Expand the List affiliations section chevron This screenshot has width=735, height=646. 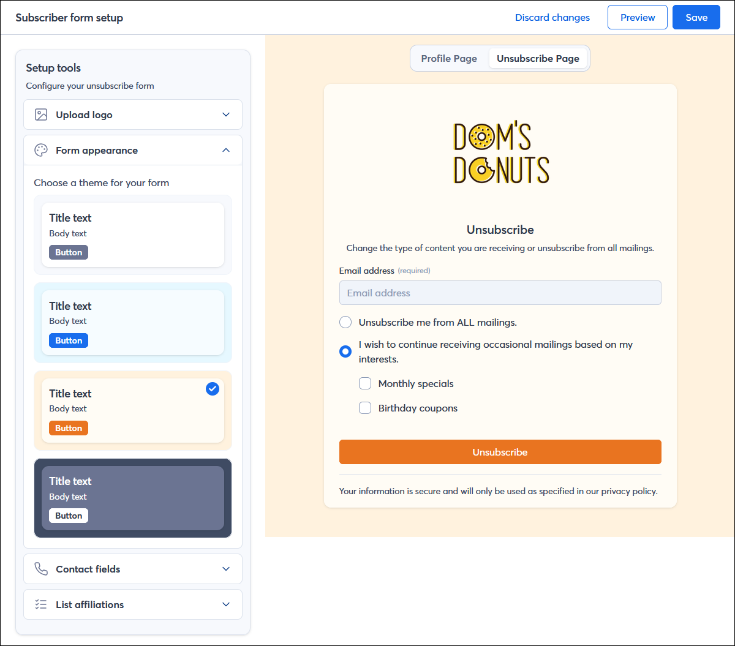(226, 604)
